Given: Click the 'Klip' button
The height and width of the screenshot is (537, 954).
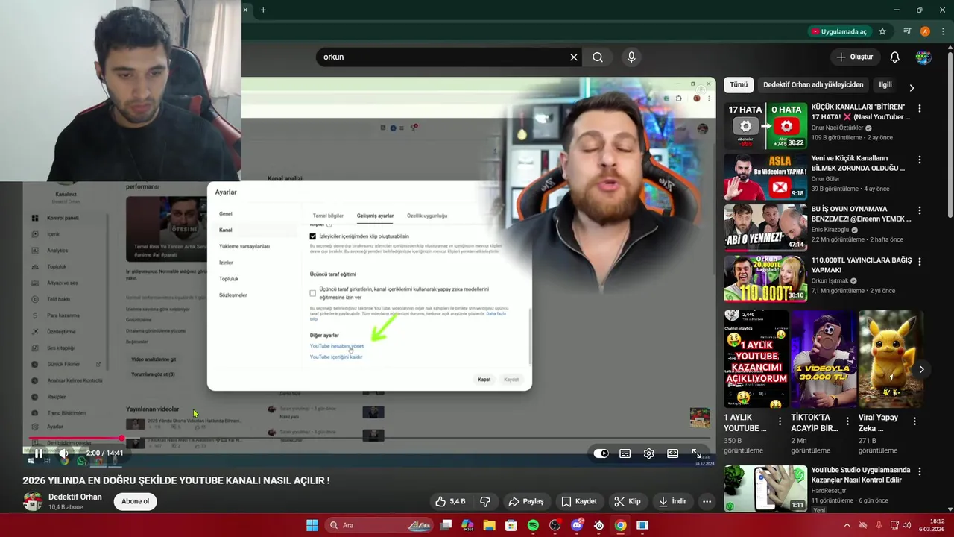Looking at the screenshot, I should click(627, 501).
